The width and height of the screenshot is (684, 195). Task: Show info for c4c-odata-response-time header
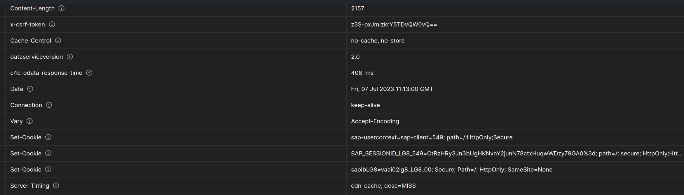(x=89, y=73)
